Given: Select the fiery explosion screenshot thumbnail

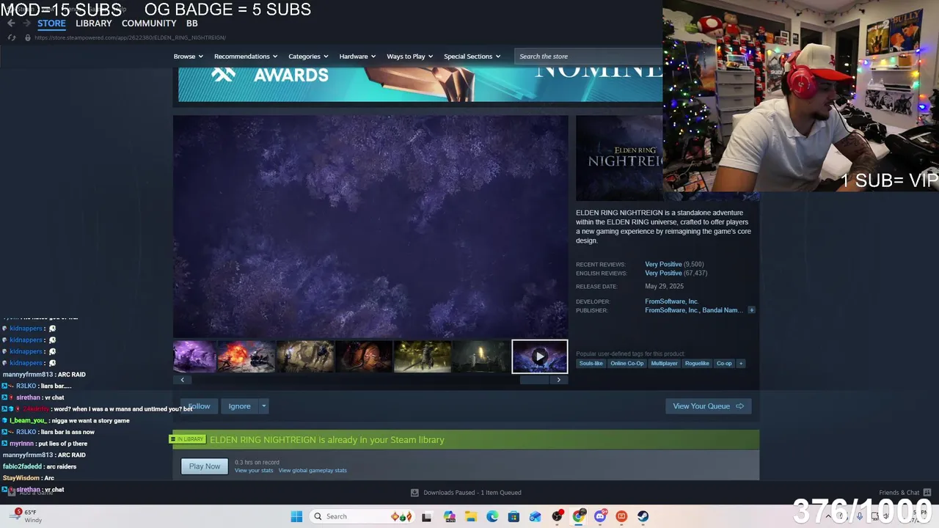Looking at the screenshot, I should coord(246,357).
